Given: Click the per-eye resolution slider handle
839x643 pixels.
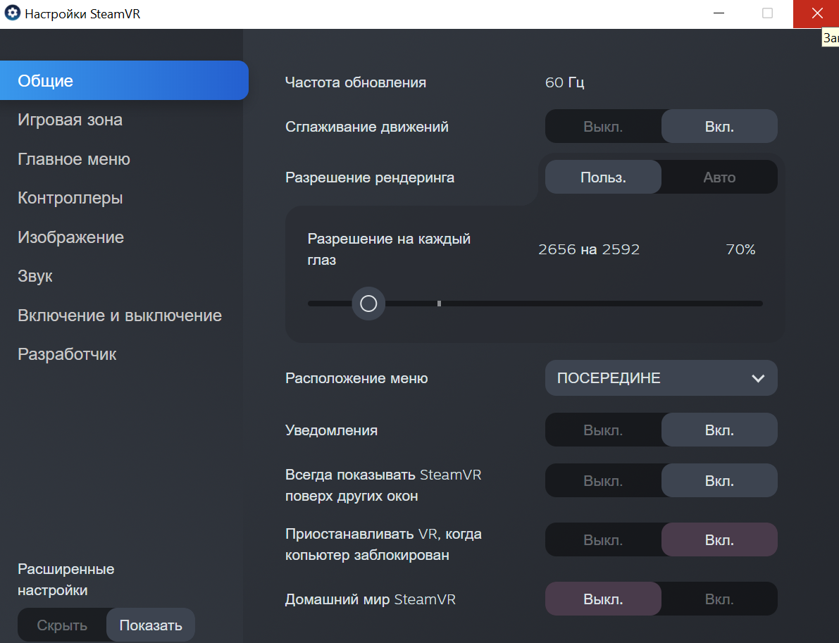Looking at the screenshot, I should click(368, 304).
